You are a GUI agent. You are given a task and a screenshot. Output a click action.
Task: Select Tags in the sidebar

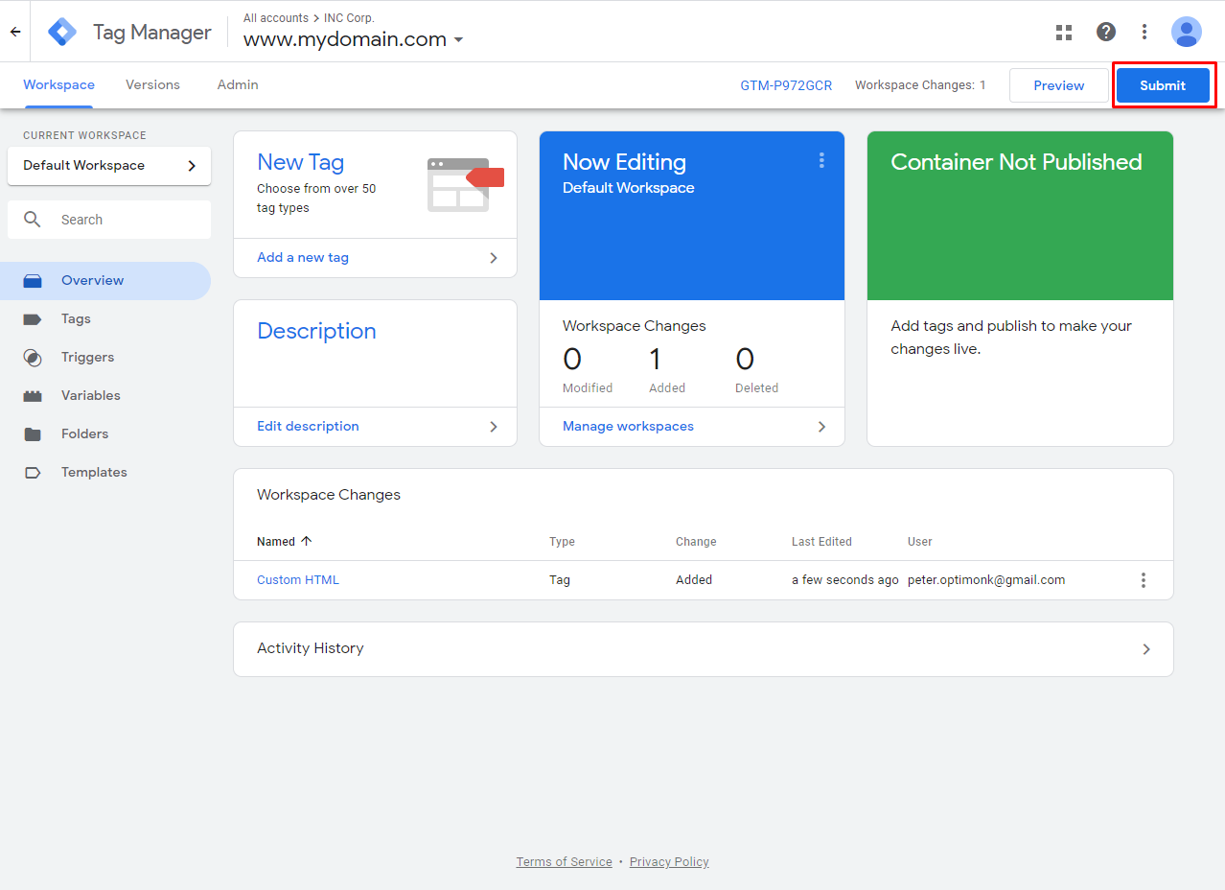tap(105, 319)
